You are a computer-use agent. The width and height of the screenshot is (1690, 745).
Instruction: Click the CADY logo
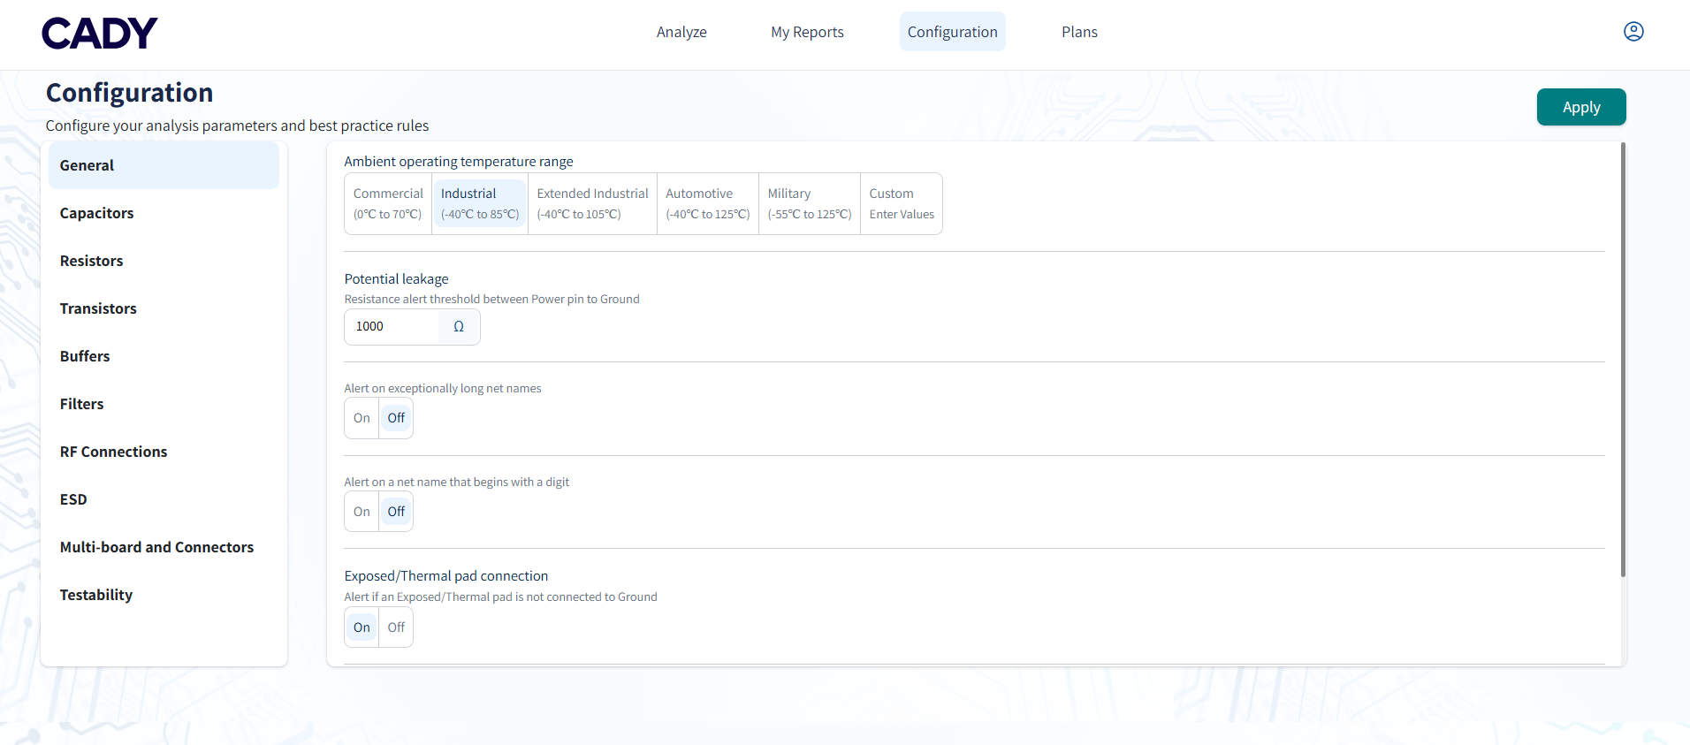pos(100,34)
